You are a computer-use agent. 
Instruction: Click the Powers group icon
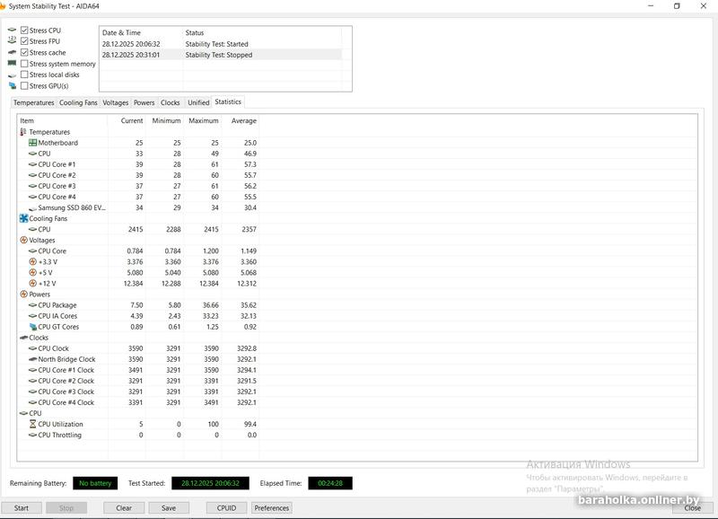[24, 295]
